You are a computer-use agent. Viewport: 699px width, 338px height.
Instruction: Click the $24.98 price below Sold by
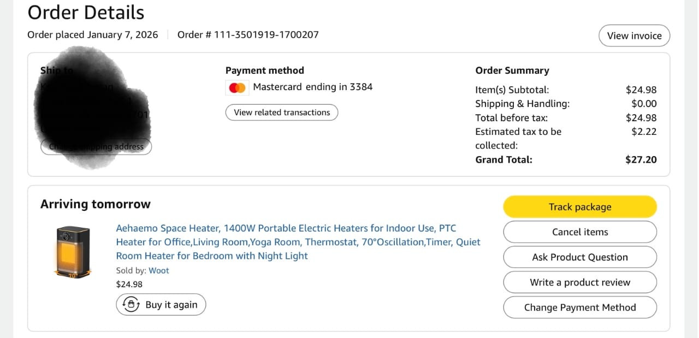[x=129, y=284]
